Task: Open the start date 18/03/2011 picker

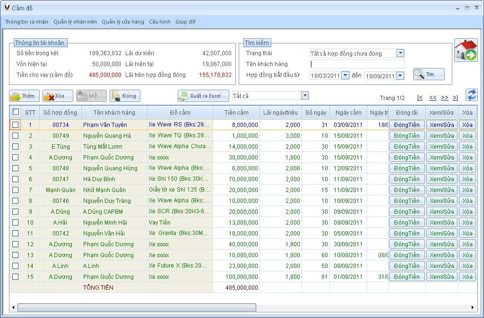Action: 346,75
